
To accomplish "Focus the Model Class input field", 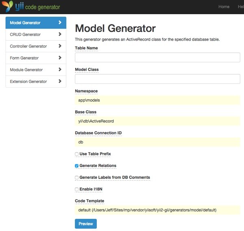I will (157, 79).
